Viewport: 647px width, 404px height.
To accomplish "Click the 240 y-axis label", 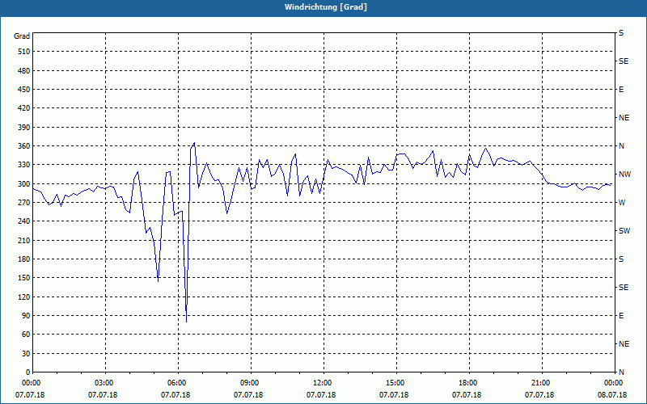I will (x=24, y=221).
